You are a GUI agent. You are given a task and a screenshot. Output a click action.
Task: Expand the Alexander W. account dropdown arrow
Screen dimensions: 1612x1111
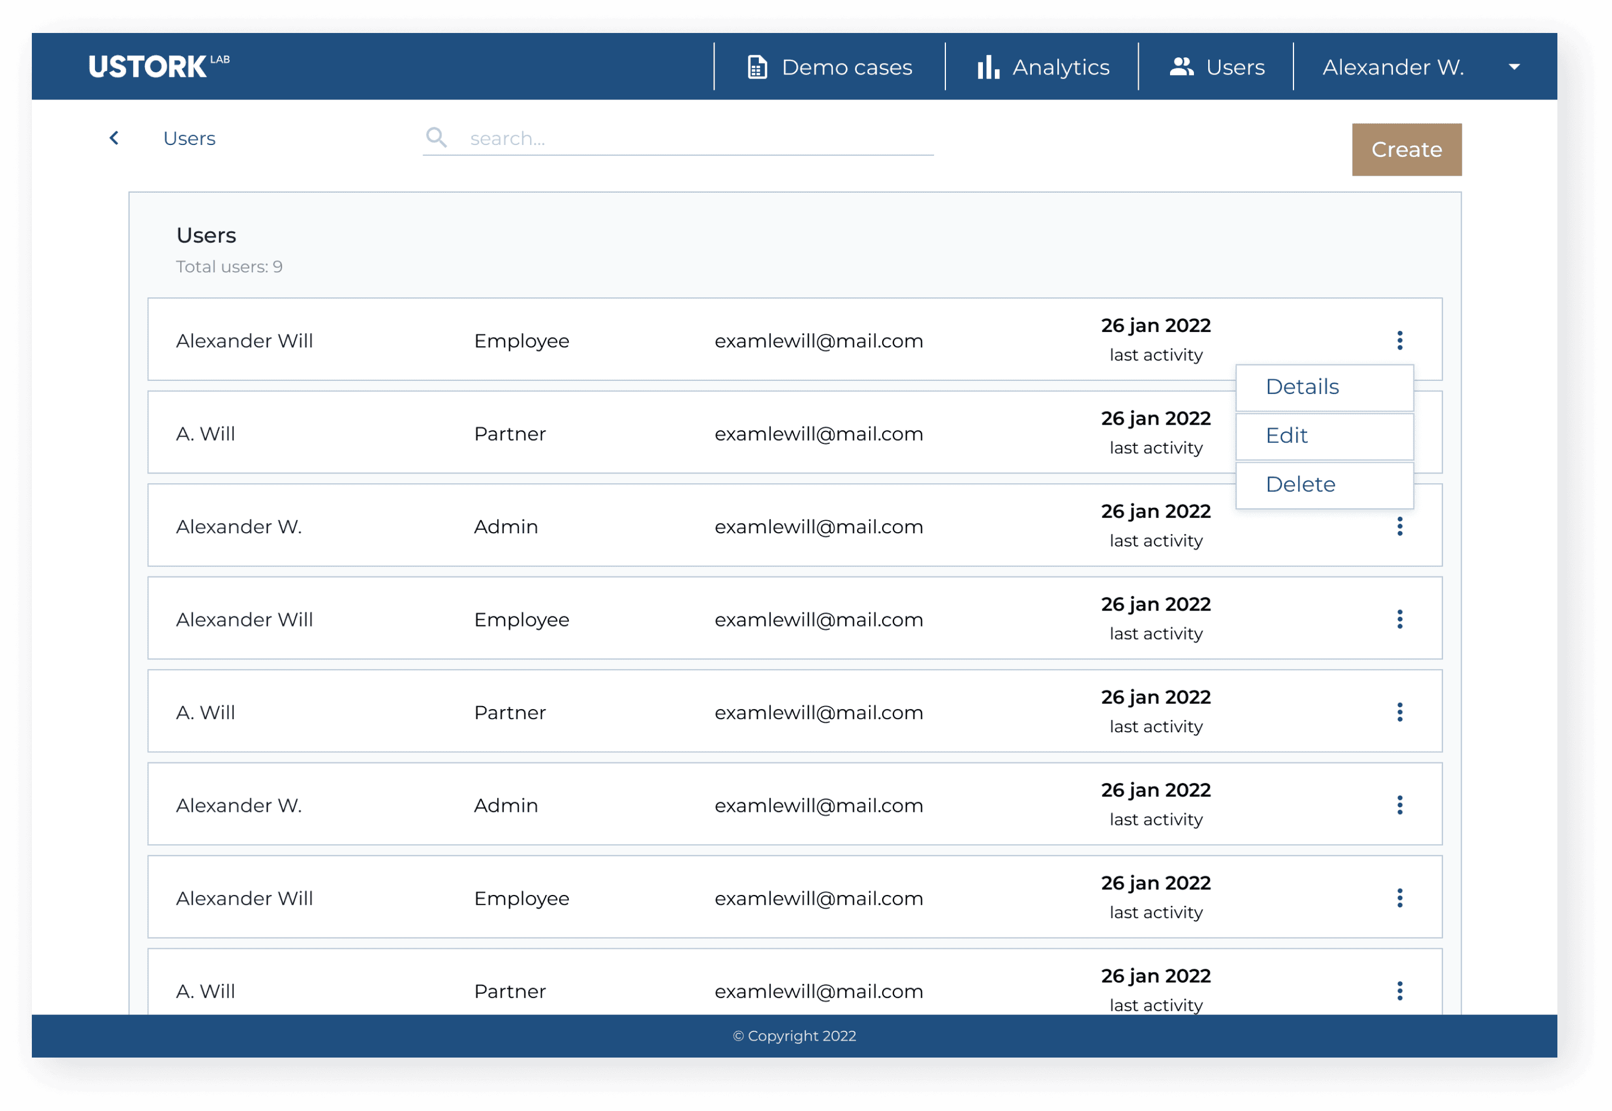[1514, 67]
